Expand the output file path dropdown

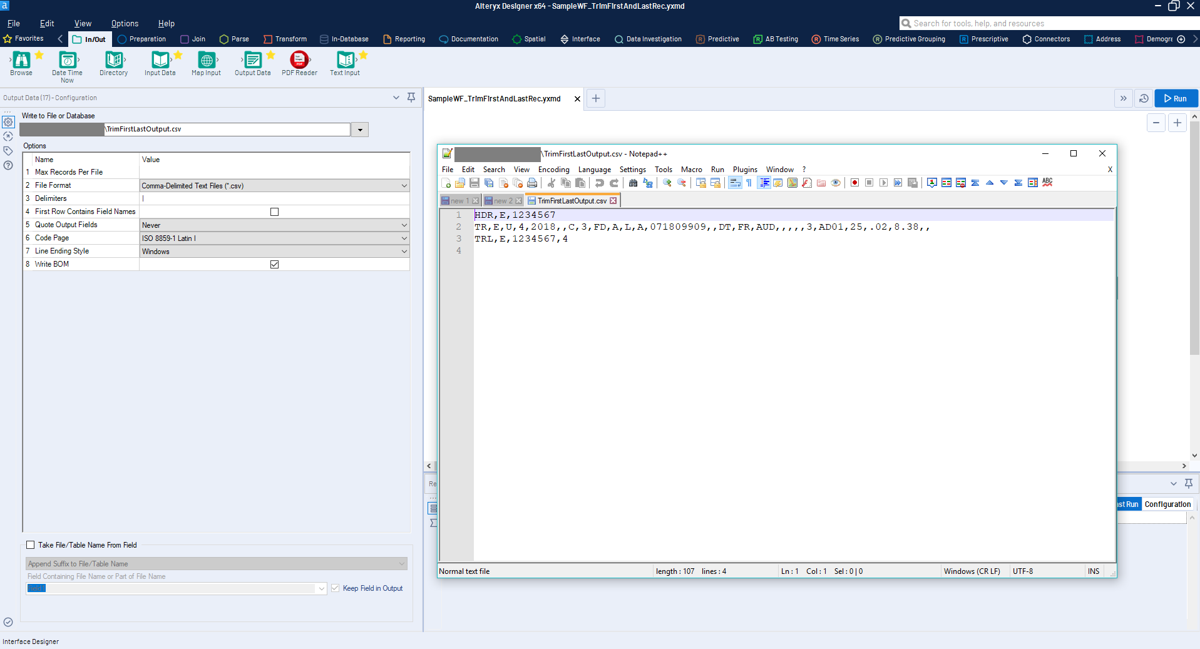359,130
